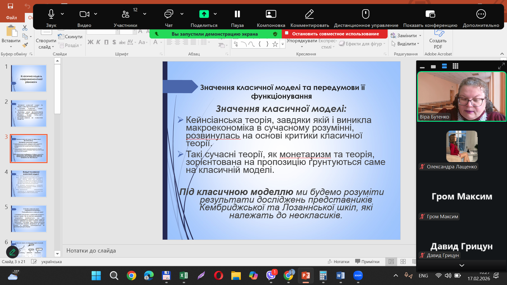Screen dimensions: 507x285
Task: Open the Примітки comments pane
Action: pos(367,262)
